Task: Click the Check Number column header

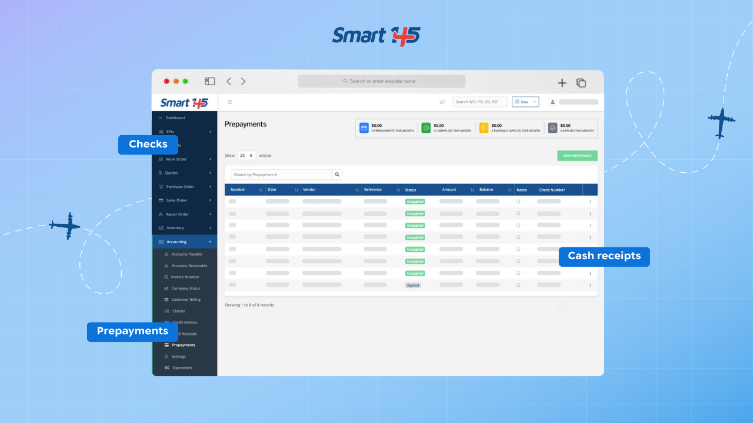Action: (x=552, y=190)
